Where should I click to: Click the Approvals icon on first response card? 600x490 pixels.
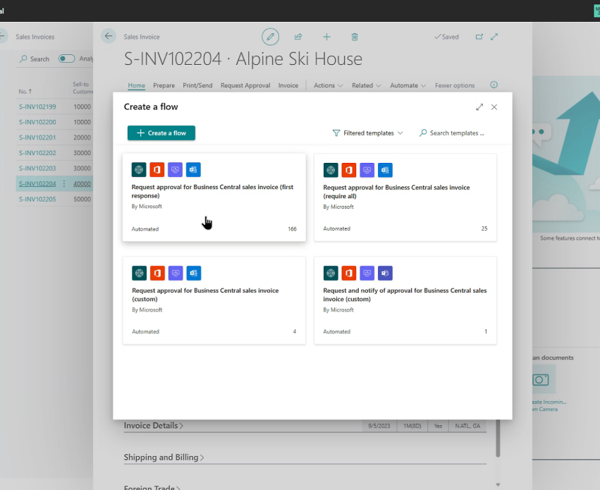click(x=176, y=169)
